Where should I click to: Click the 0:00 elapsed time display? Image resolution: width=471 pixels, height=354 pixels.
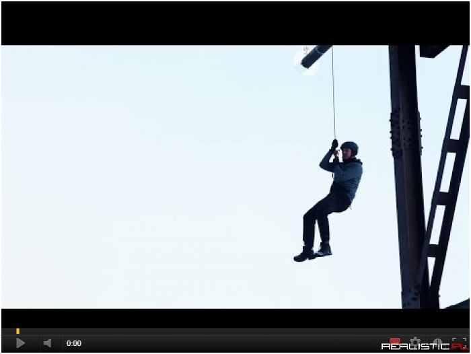tap(74, 343)
